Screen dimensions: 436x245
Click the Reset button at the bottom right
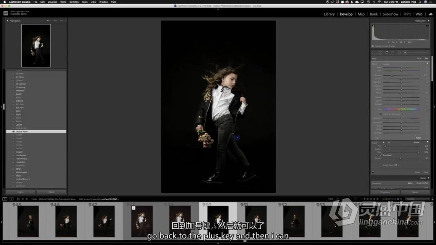(415, 192)
